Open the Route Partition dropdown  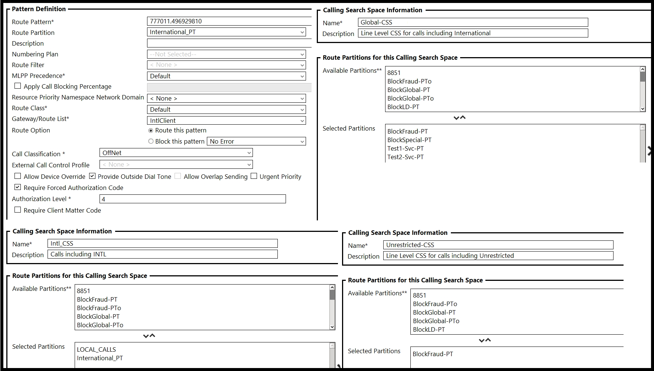pos(227,32)
